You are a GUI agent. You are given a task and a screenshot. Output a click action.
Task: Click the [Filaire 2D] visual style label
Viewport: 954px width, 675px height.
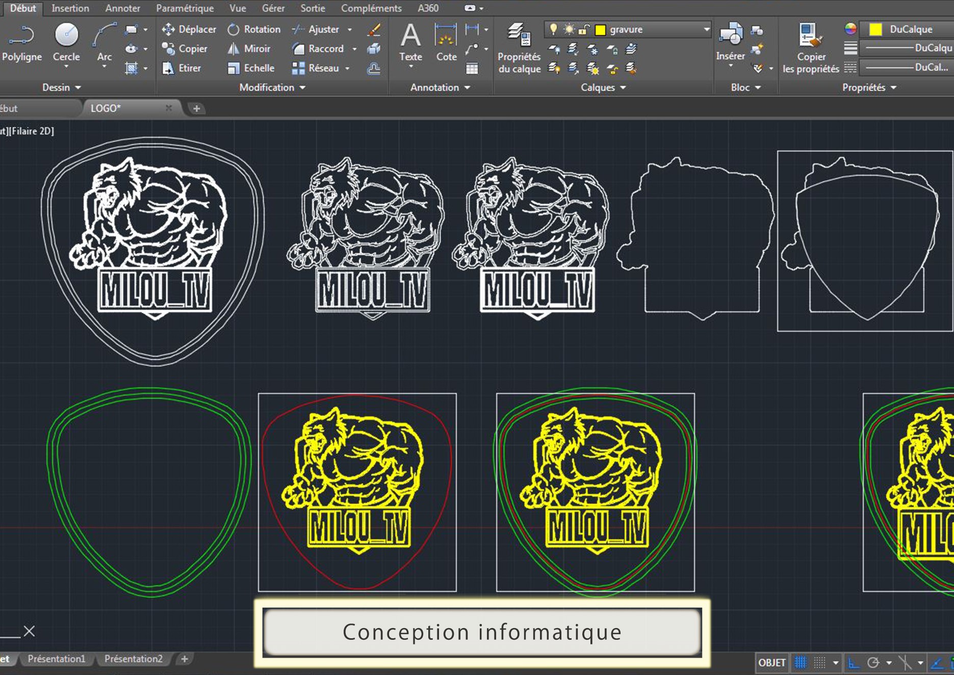(x=32, y=131)
